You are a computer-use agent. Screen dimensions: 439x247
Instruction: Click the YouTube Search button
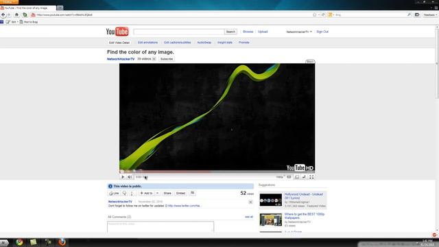(230, 32)
